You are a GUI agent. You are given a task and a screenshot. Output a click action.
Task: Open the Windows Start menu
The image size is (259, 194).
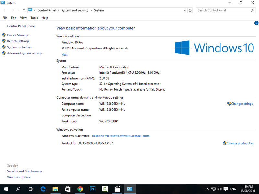pyautogui.click(x=6, y=189)
